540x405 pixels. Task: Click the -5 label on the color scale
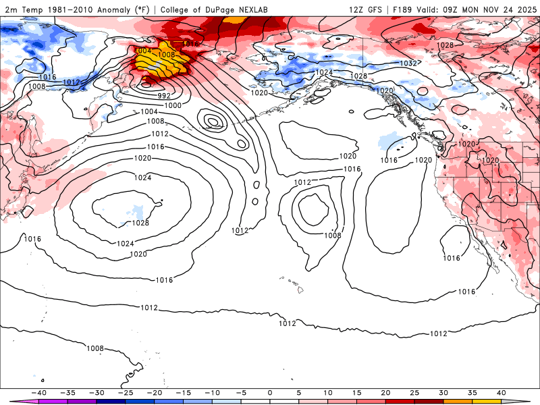point(242,393)
